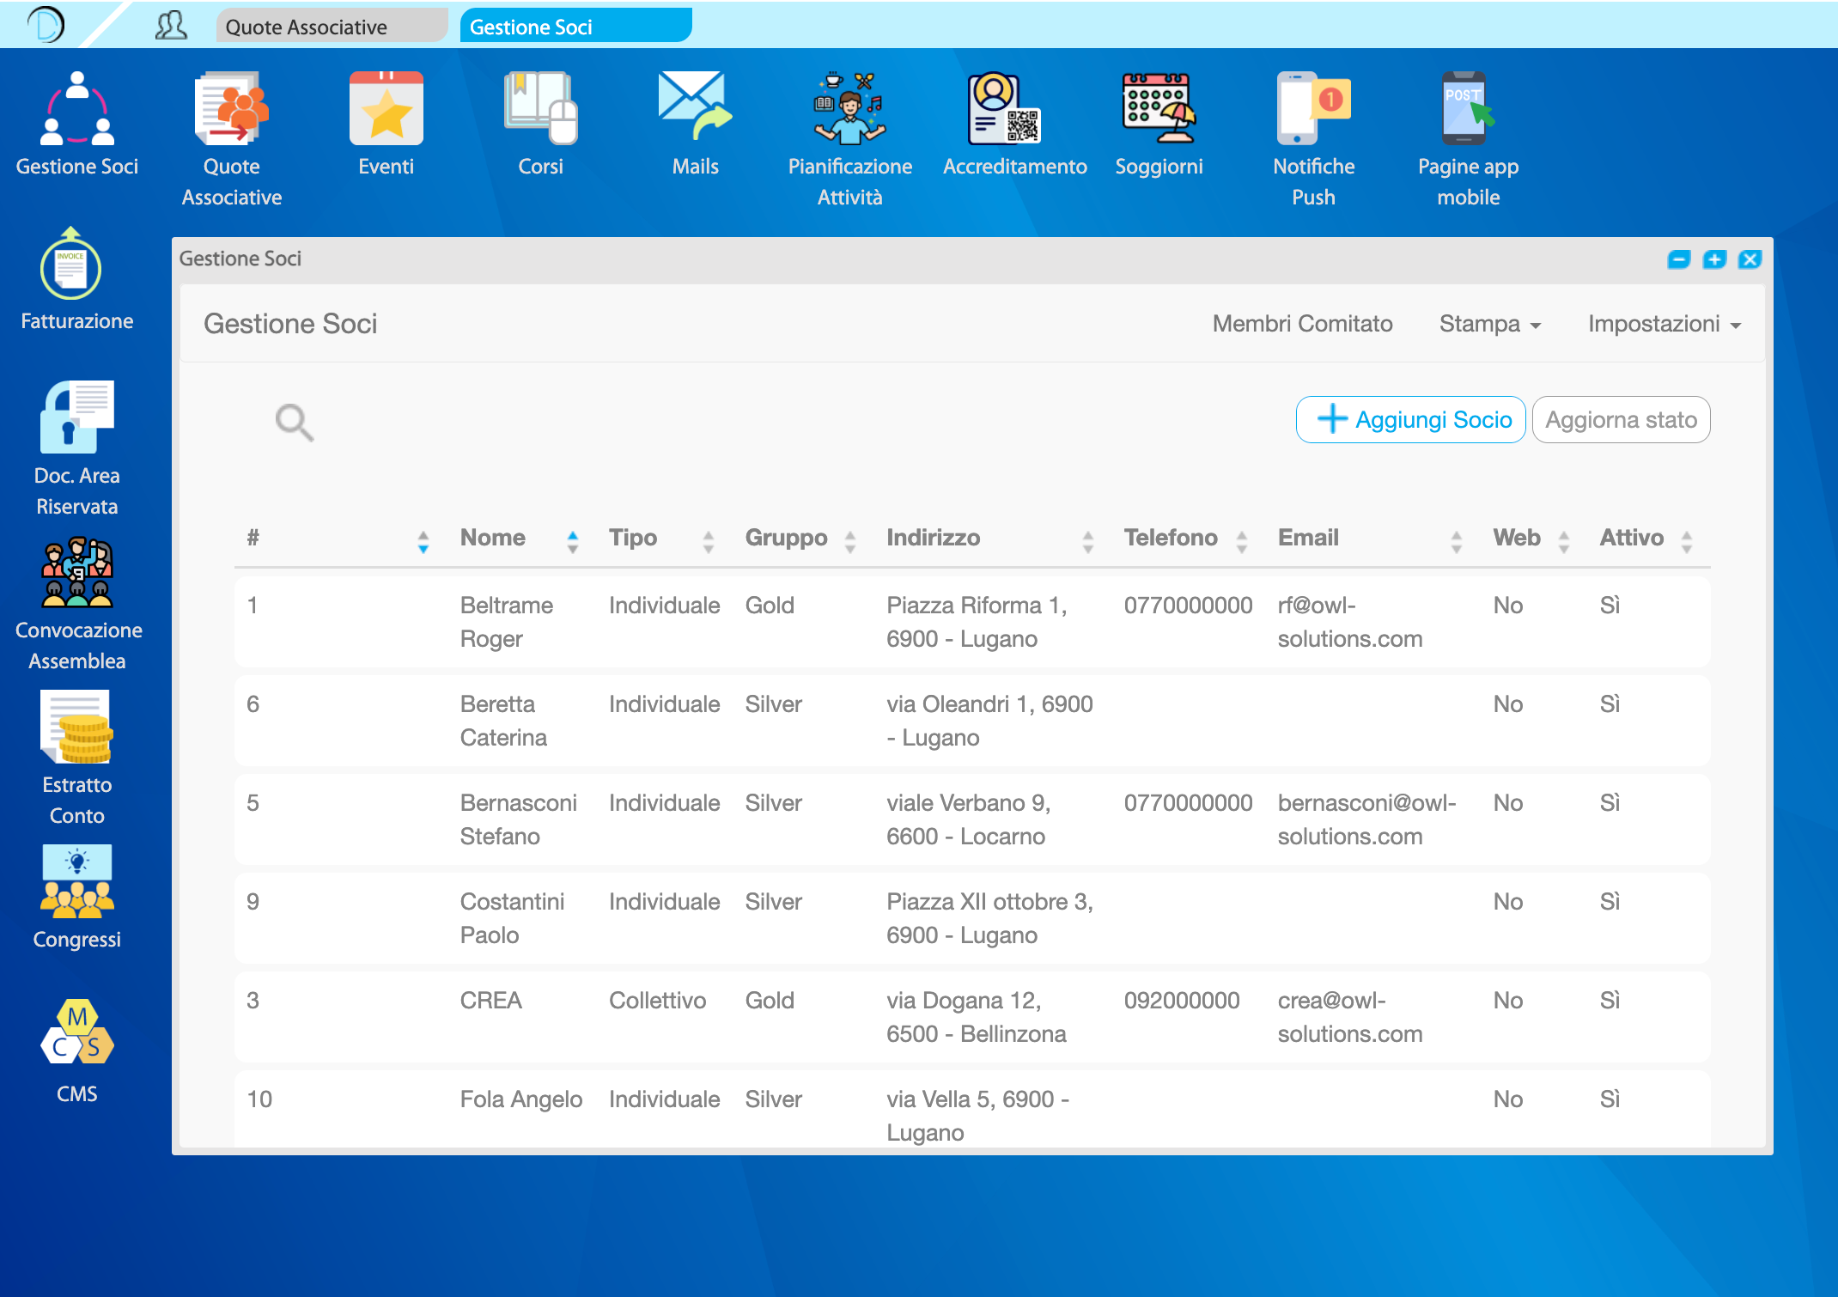The image size is (1838, 1297).
Task: Expand the Stampa dropdown menu
Action: click(1490, 324)
